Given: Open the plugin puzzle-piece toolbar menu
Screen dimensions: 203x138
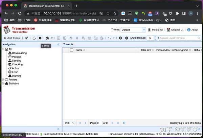Looking at the screenshot, I should click(x=49, y=38).
